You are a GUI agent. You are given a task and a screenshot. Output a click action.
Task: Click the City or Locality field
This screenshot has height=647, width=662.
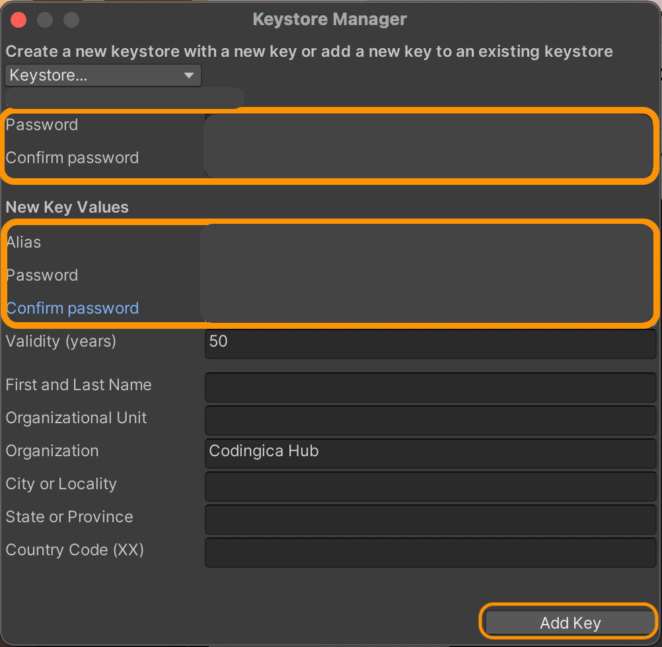429,487
